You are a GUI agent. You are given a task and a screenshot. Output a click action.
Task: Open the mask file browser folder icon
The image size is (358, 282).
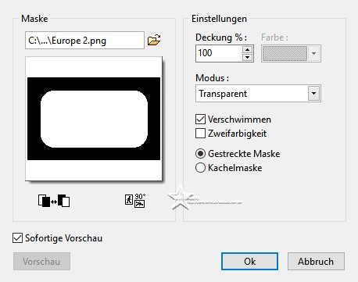(154, 40)
